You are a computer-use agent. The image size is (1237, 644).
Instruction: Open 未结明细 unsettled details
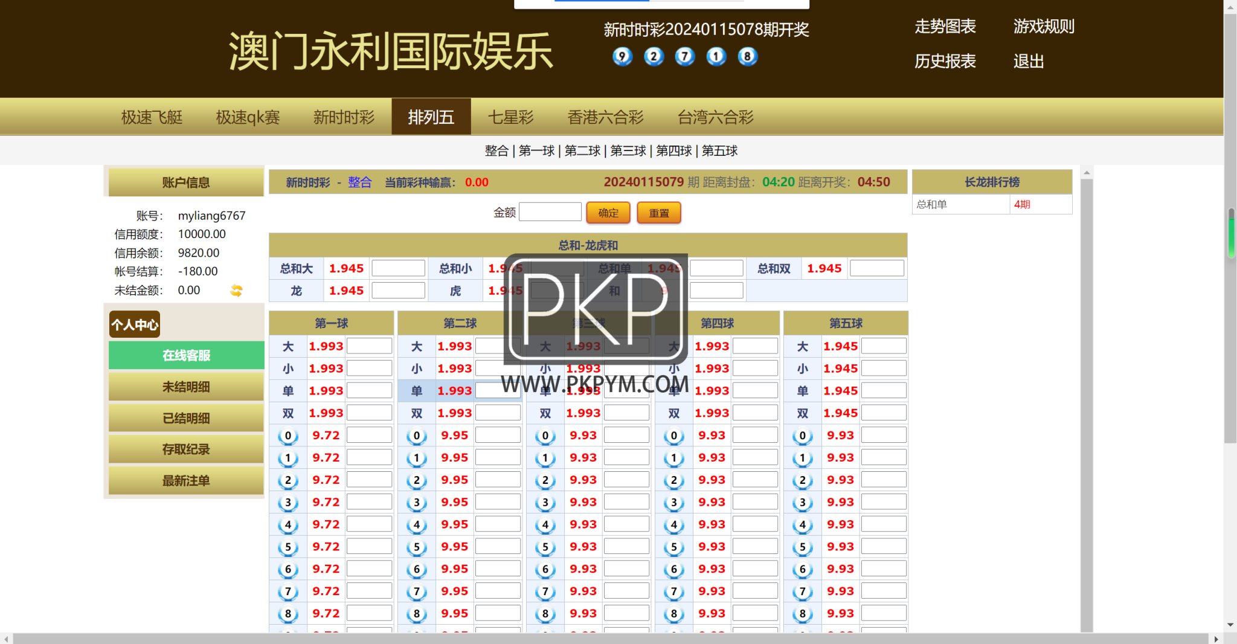(186, 387)
